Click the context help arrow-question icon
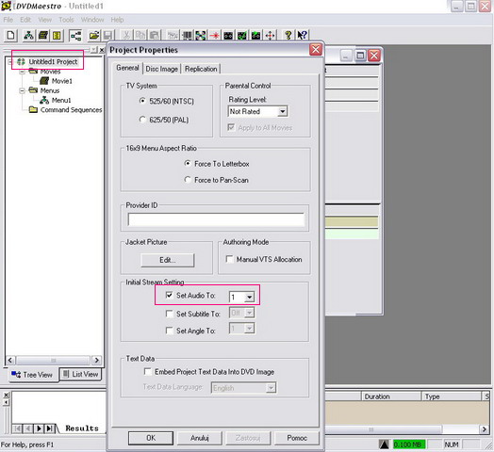The height and width of the screenshot is (452, 494). [x=302, y=35]
